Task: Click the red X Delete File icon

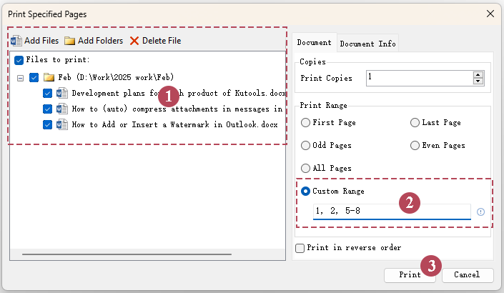Action: click(134, 41)
